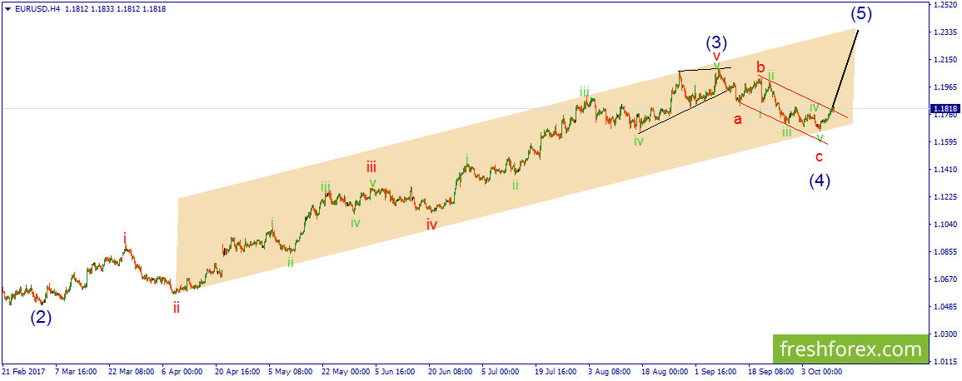Select the '19 Jul 16:00' date label

(x=556, y=371)
